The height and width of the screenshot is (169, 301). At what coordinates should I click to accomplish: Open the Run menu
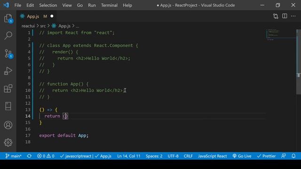click(x=92, y=5)
